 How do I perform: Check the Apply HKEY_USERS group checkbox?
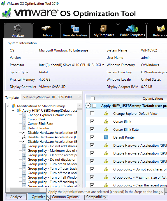(94, 106)
